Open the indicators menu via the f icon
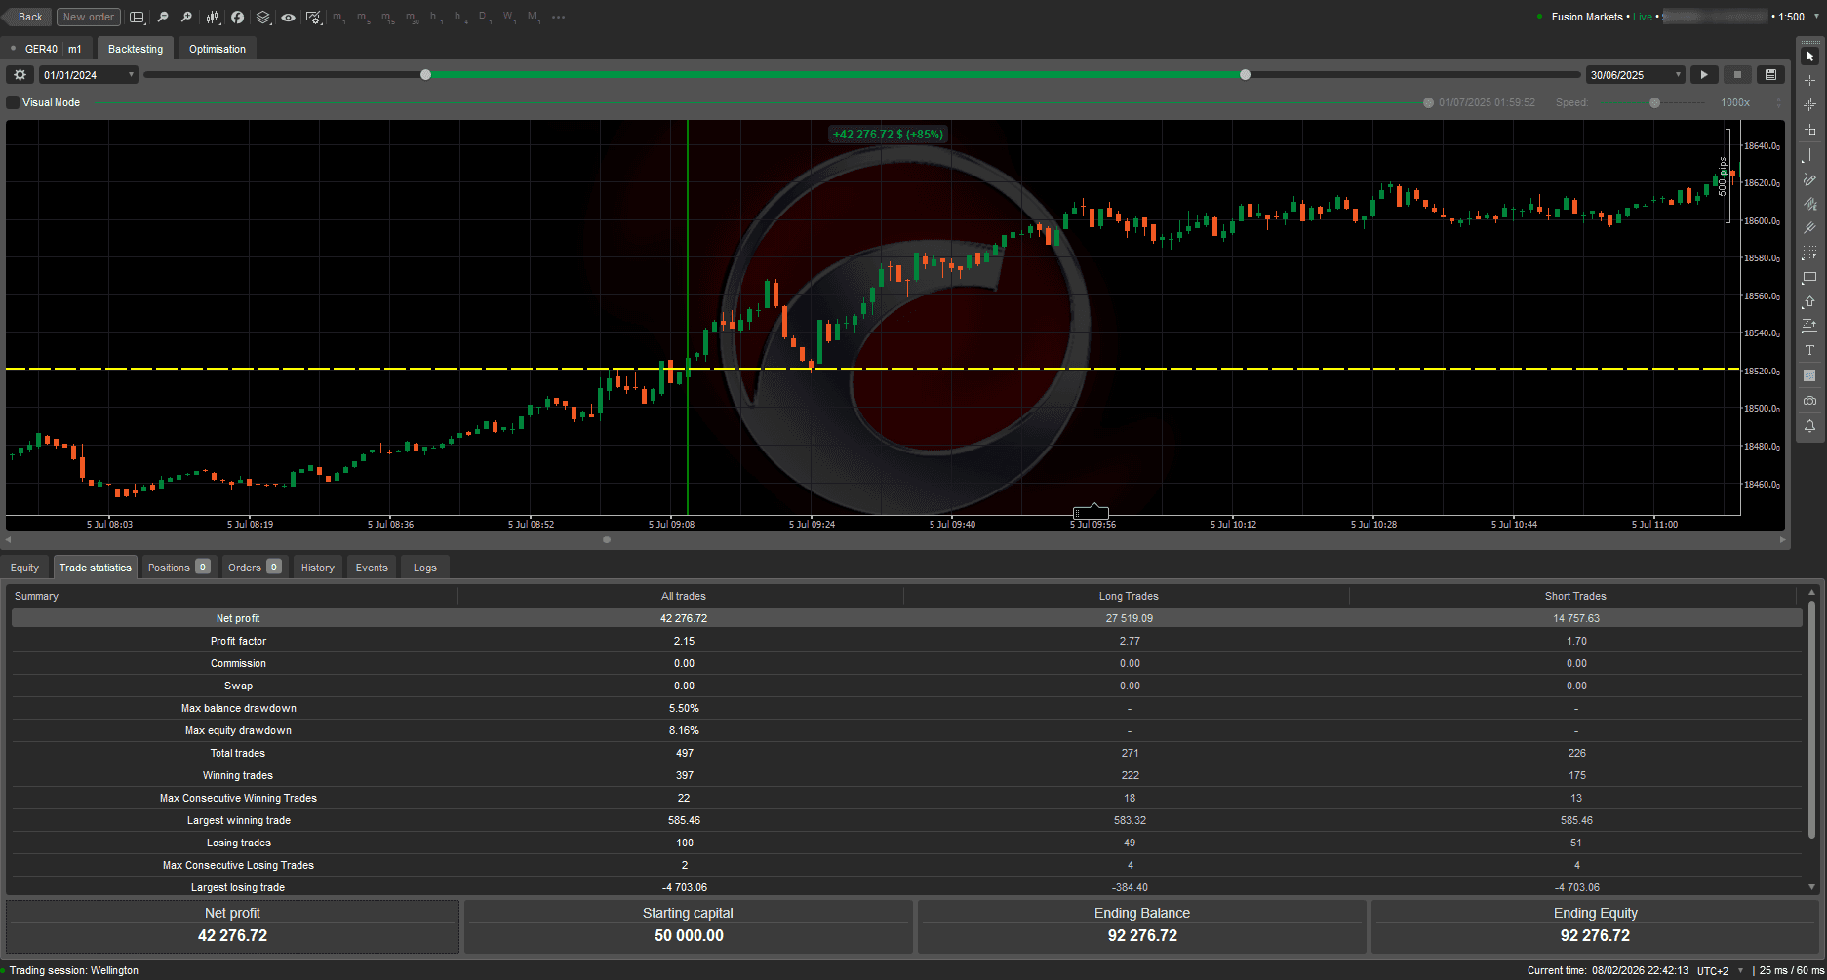 pos(237,17)
